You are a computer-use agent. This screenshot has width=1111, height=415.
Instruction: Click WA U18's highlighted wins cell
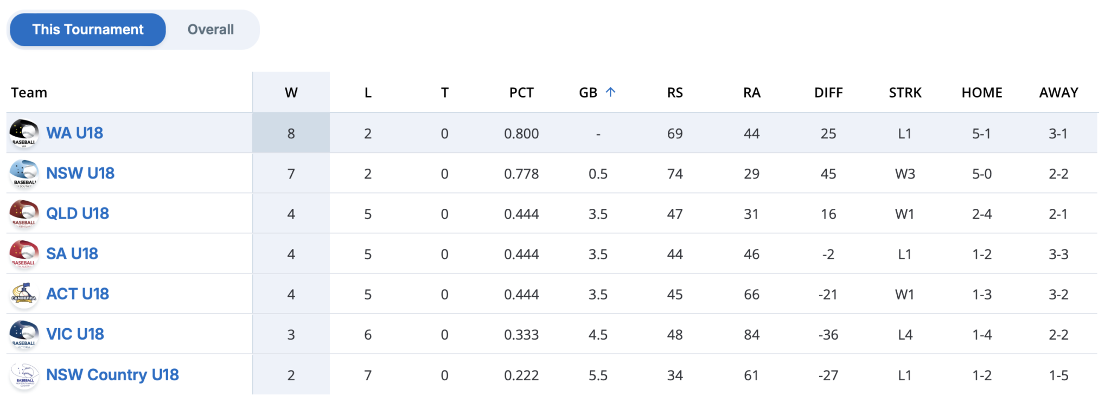coord(291,133)
